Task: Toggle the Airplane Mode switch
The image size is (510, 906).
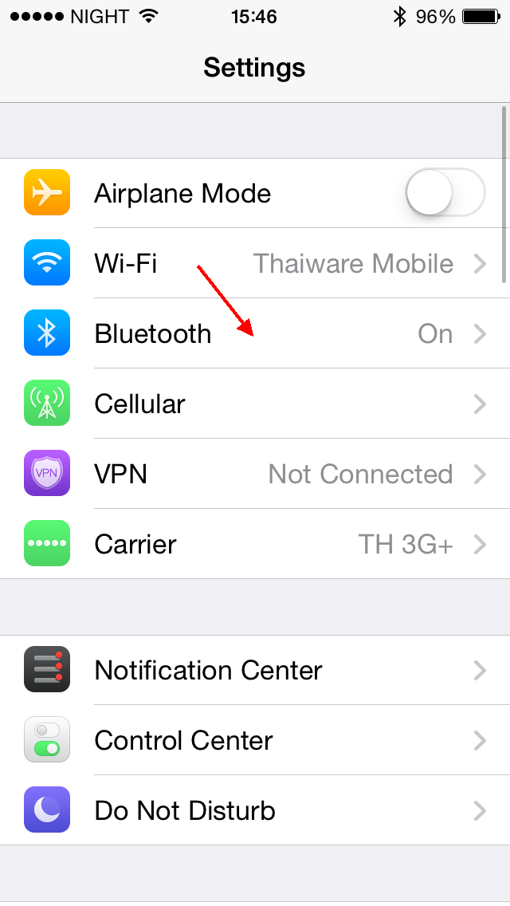Action: (445, 192)
